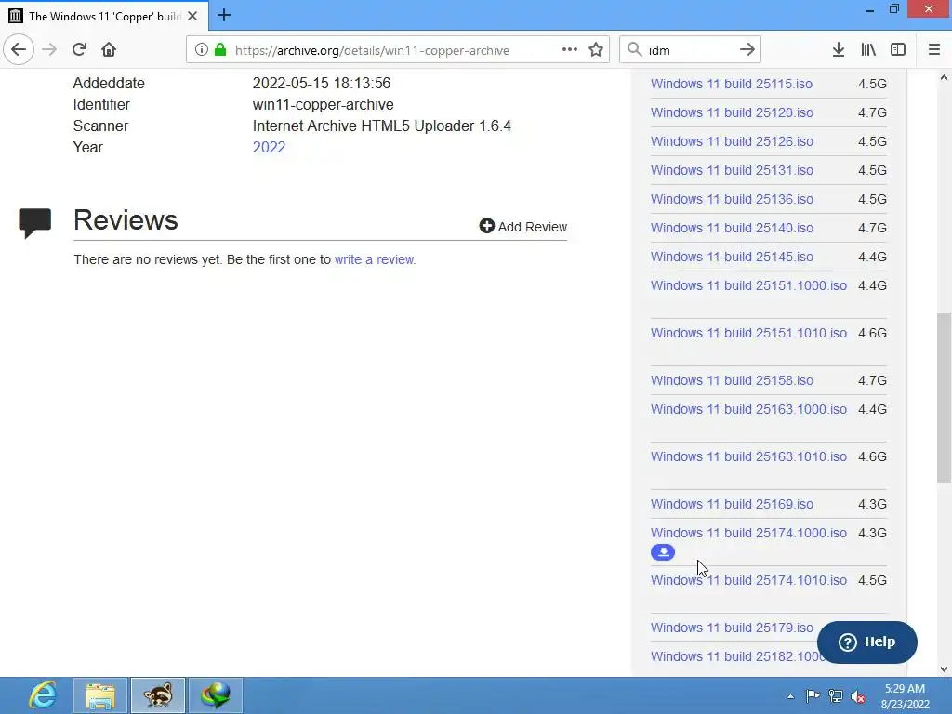
Task: Click the scrollbar down arrow
Action: click(944, 669)
